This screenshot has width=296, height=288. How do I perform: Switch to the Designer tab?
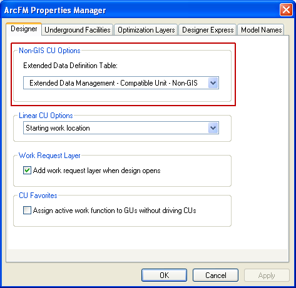pos(24,29)
